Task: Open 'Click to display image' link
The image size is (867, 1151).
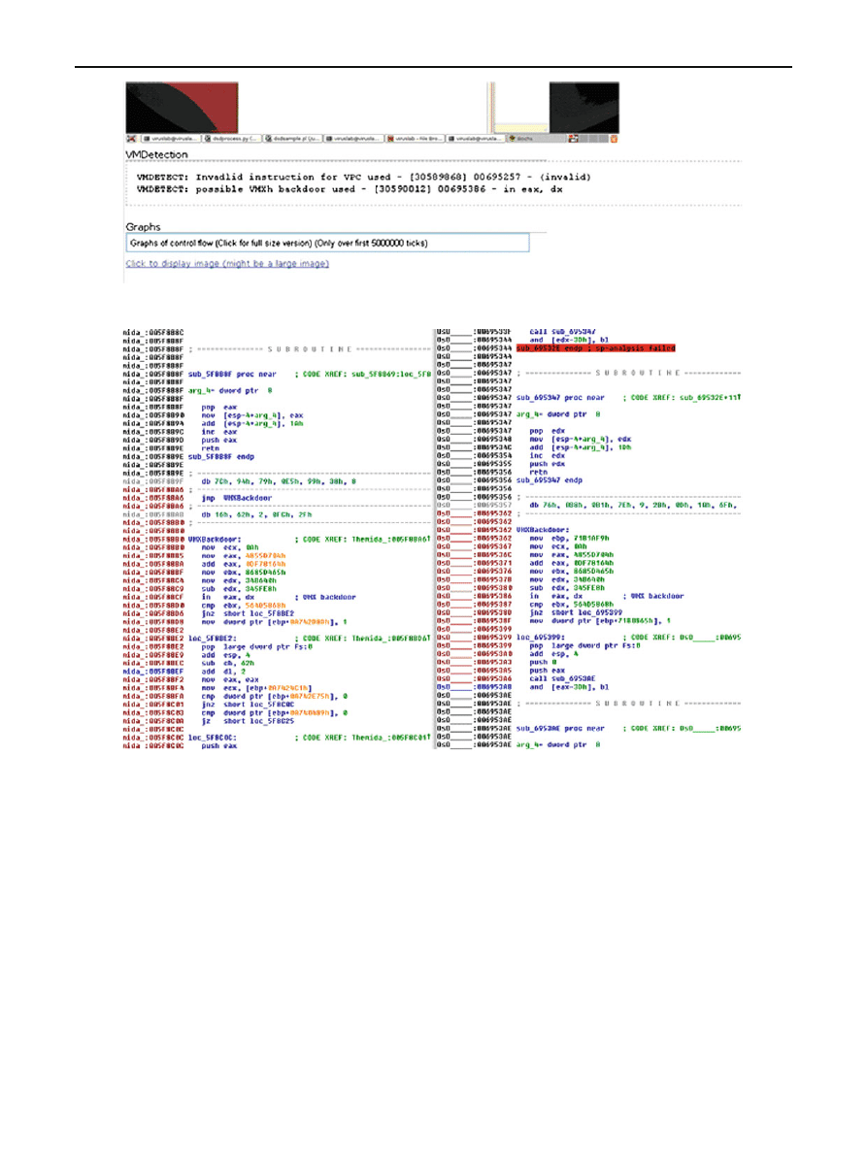Action: pos(227,264)
